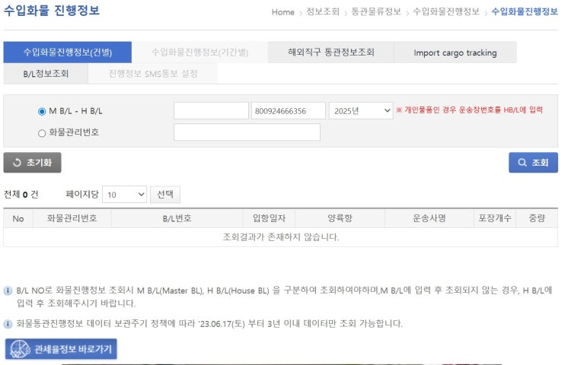Click the bold 수입화물진행정보 breadcrumb at the far end
The width and height of the screenshot is (571, 365).
click(x=525, y=11)
